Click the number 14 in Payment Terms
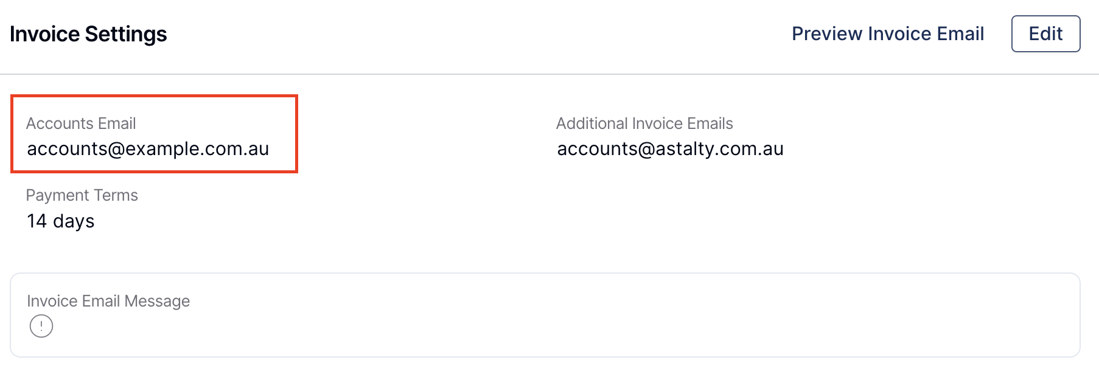This screenshot has width=1099, height=371. [x=37, y=221]
